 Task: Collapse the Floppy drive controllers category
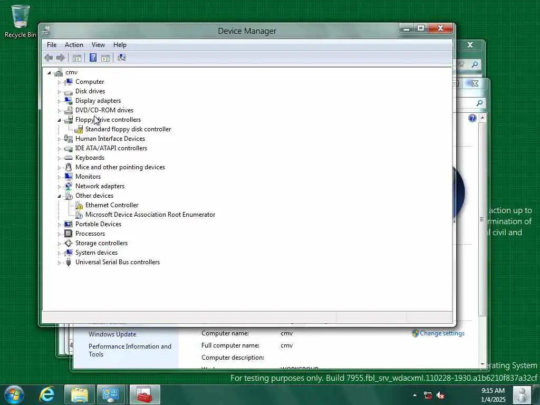59,120
